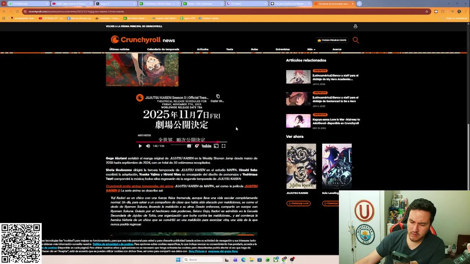Viewport: 470px width, 264px height.
Task: Open the Guías menu item
Action: 254,49
